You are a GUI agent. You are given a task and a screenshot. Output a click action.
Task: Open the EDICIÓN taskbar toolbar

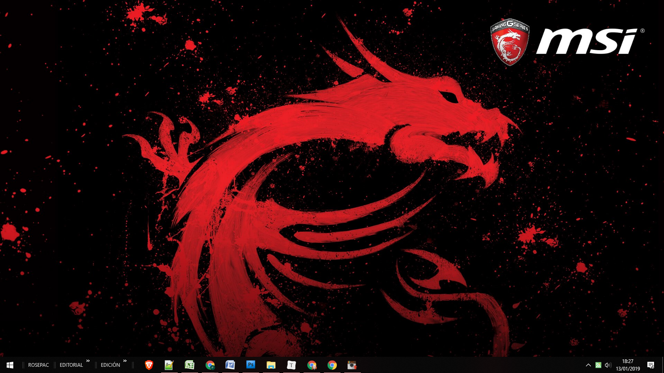(110, 365)
